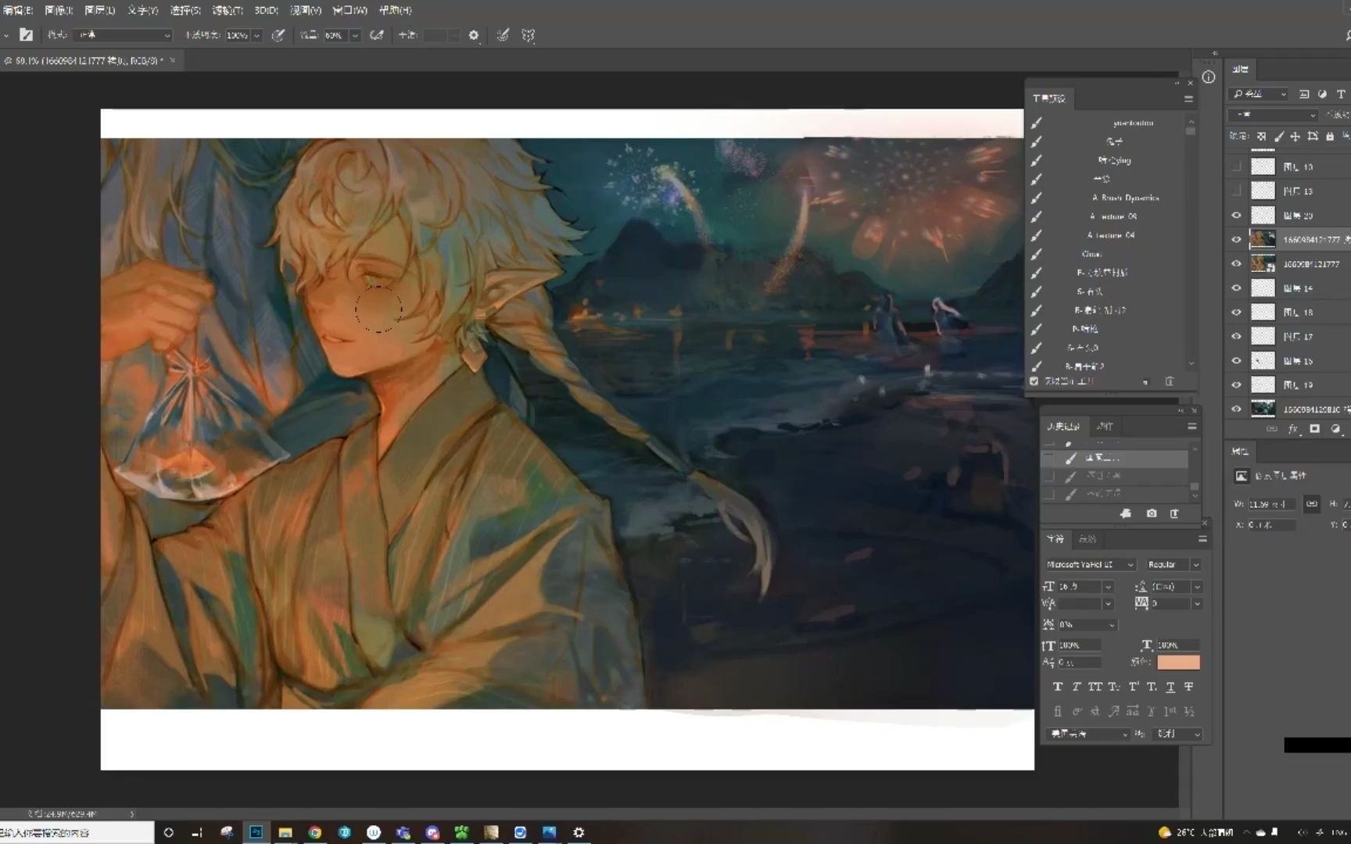Open Tool Presets panel flyout menu
The height and width of the screenshot is (844, 1351).
[1188, 99]
